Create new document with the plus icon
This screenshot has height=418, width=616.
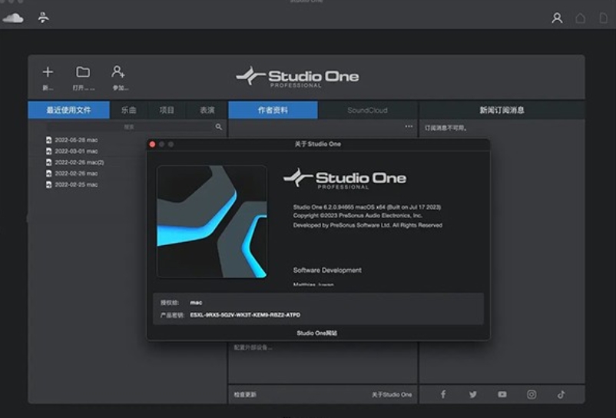pyautogui.click(x=48, y=72)
